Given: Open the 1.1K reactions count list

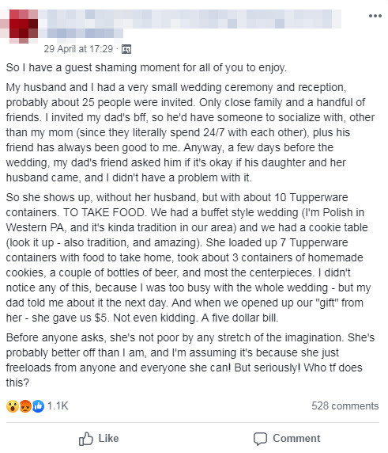Looking at the screenshot, I should [x=58, y=406].
